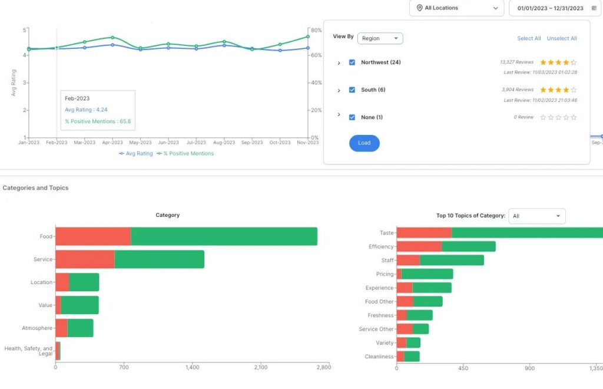Toggle the None (1) checkbox
603x389 pixels.
point(352,117)
